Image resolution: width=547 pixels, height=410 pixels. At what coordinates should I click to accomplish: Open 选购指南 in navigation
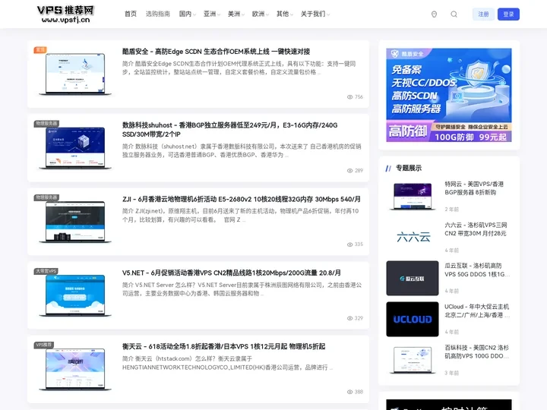[158, 14]
